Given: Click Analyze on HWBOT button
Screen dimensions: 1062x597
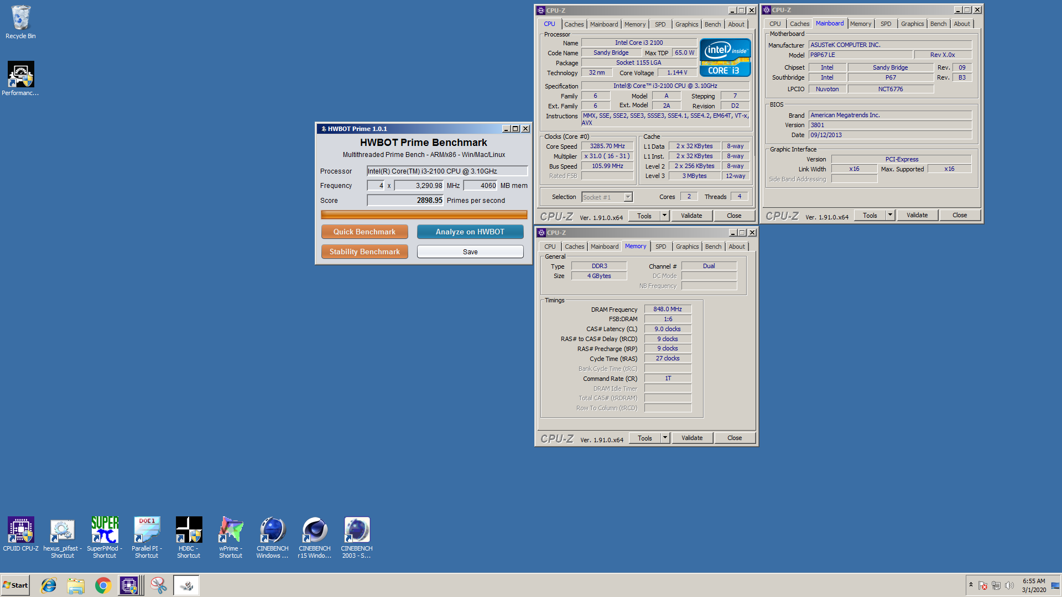Looking at the screenshot, I should pyautogui.click(x=470, y=232).
